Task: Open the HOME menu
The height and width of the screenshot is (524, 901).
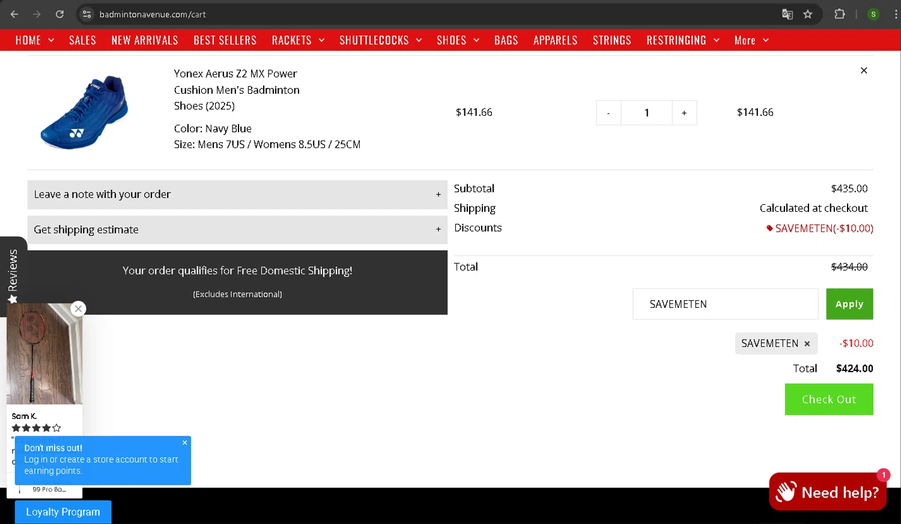Action: click(x=35, y=40)
